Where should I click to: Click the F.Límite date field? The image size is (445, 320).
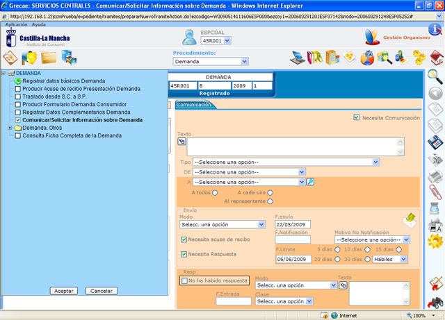click(x=293, y=259)
